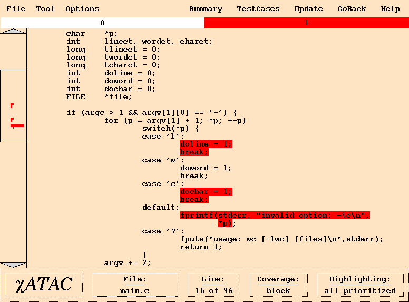Click the highlighted fprintf invalid option line
Image resolution: width=409 pixels, height=302 pixels.
click(x=274, y=216)
